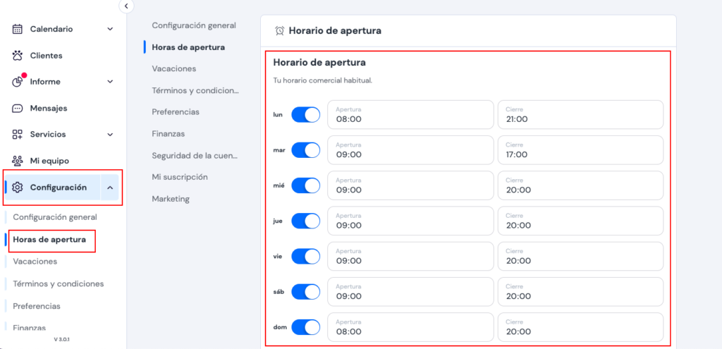Click the Calendario calendar icon
The image size is (722, 349).
(x=18, y=29)
